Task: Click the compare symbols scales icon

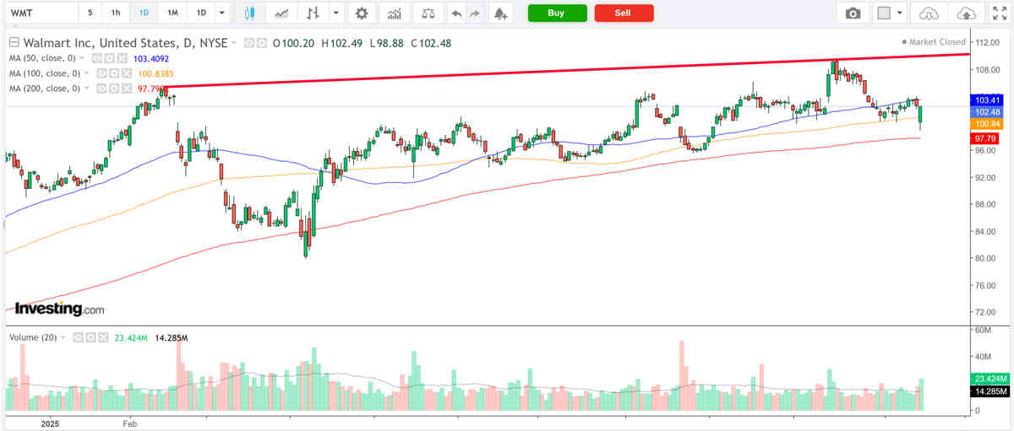Action: coord(428,13)
